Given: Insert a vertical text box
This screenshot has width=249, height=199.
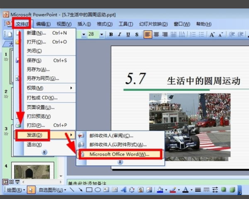Looking at the screenshot, I should tap(115, 190).
